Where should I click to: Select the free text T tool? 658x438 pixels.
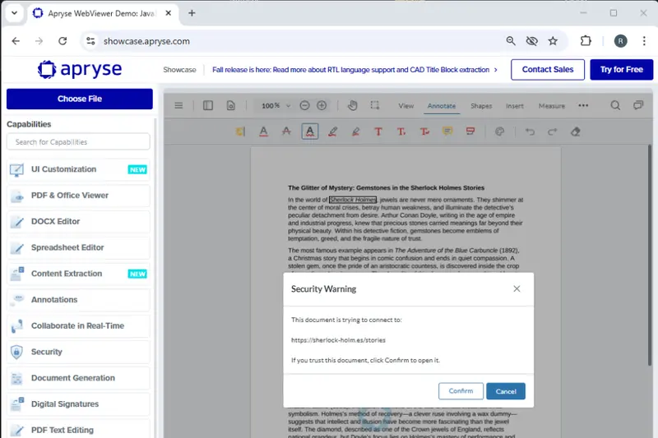pos(378,131)
